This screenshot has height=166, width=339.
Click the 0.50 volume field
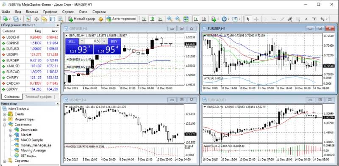(x=93, y=41)
